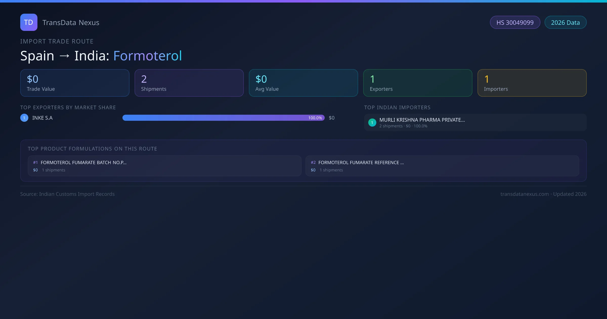This screenshot has height=319, width=607.
Task: Click the 100.0% market share bar
Action: click(223, 118)
